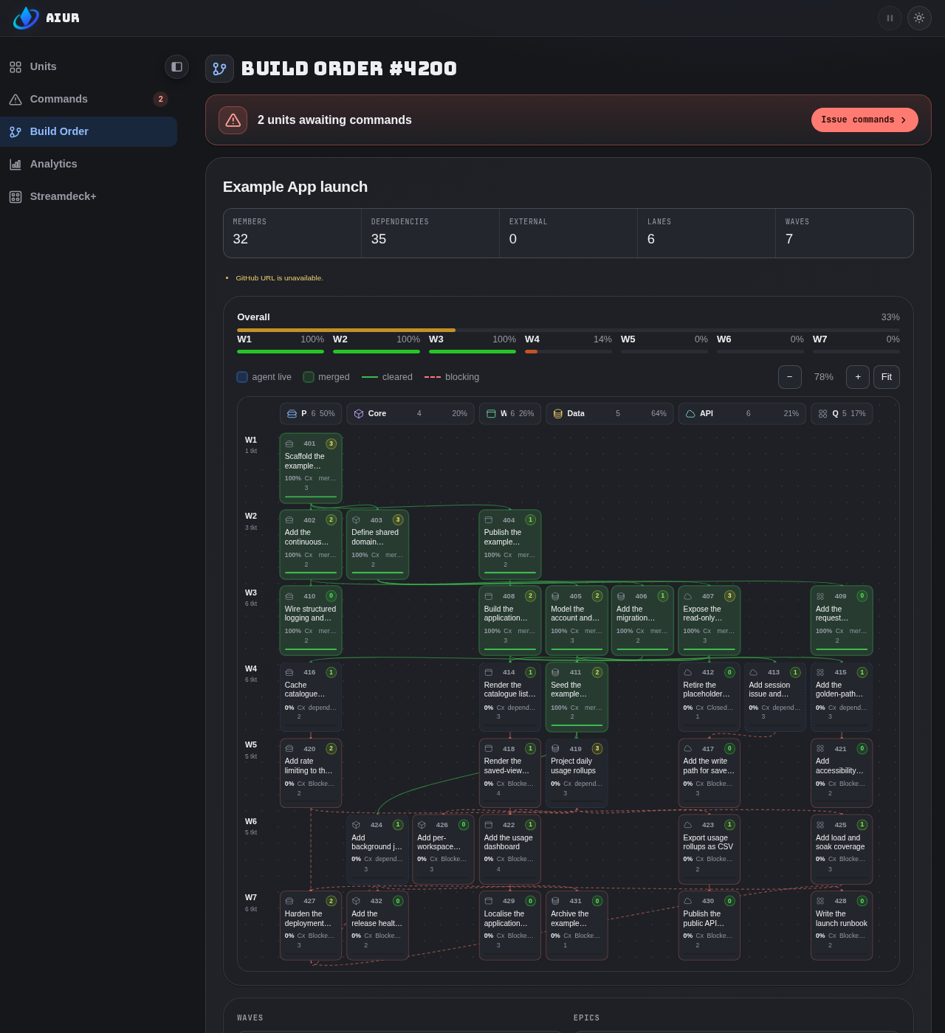Select Build Order in the sidebar
The height and width of the screenshot is (1033, 945).
[x=89, y=131]
